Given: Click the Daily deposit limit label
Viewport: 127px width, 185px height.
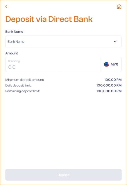Looking at the screenshot, I should (x=18, y=86).
